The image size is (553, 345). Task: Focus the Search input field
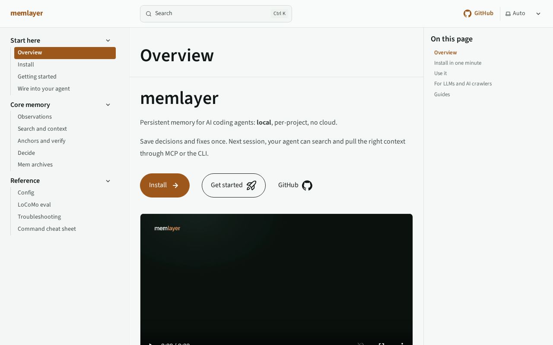coord(216,14)
